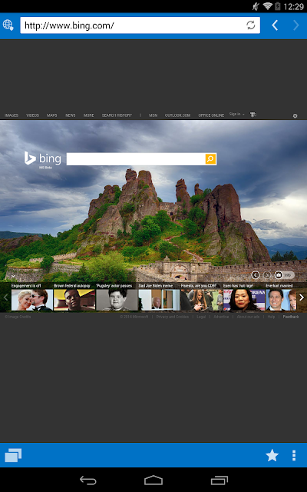Image resolution: width=307 pixels, height=492 pixels.
Task: Open Bing settings gear icon
Action: coord(295,116)
